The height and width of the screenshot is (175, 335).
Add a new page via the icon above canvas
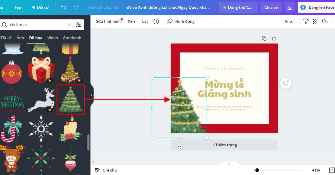274,38
